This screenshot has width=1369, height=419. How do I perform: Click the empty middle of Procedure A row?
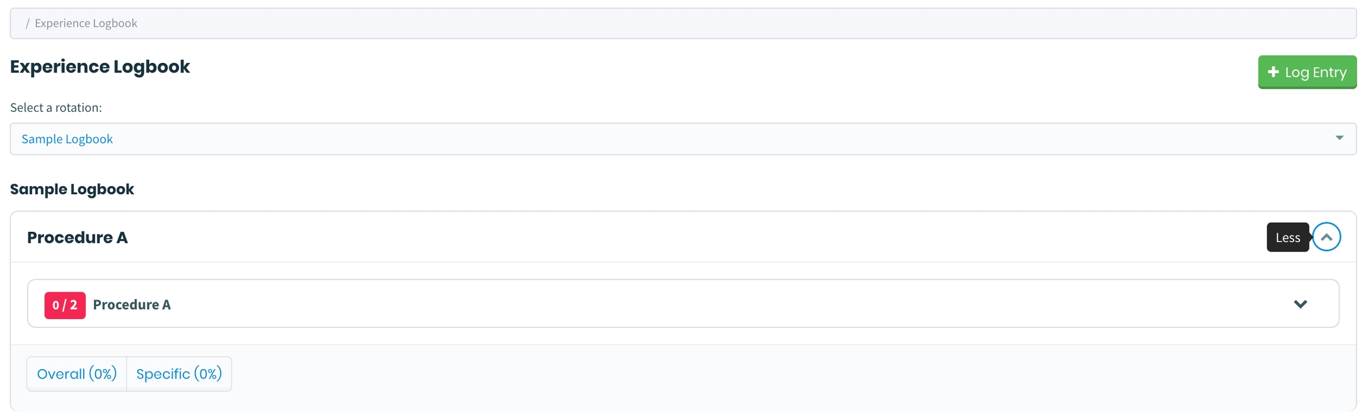(x=713, y=304)
